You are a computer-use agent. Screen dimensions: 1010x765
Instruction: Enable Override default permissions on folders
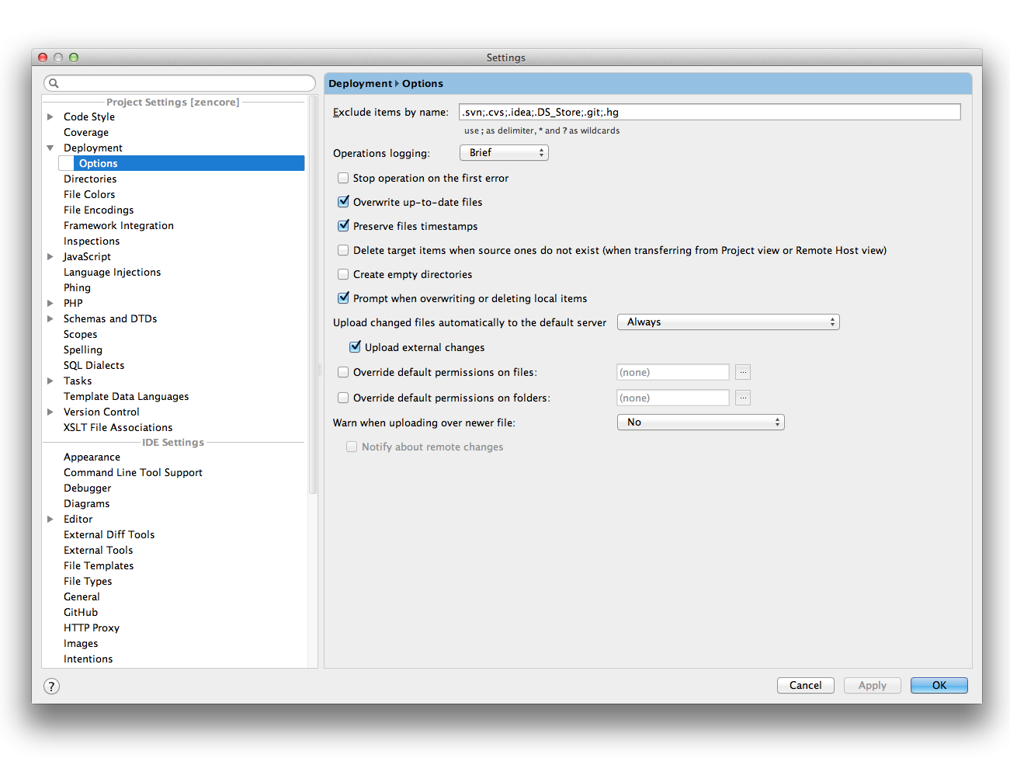[x=343, y=398]
